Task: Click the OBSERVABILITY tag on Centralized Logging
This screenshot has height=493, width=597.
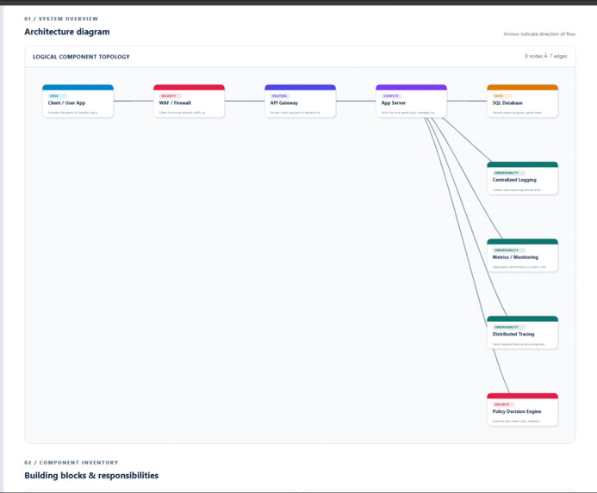Action: [508, 173]
